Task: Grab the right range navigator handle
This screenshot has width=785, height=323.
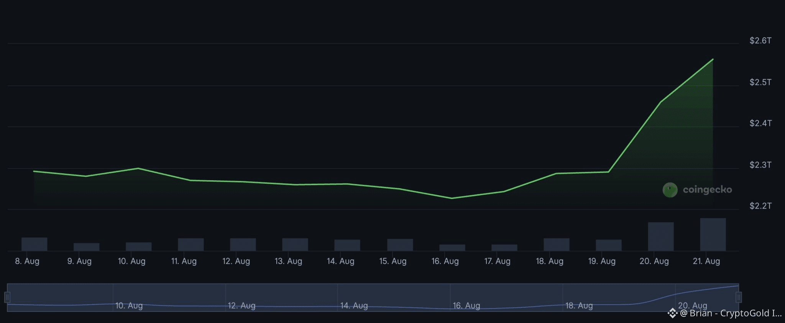Action: click(x=739, y=297)
